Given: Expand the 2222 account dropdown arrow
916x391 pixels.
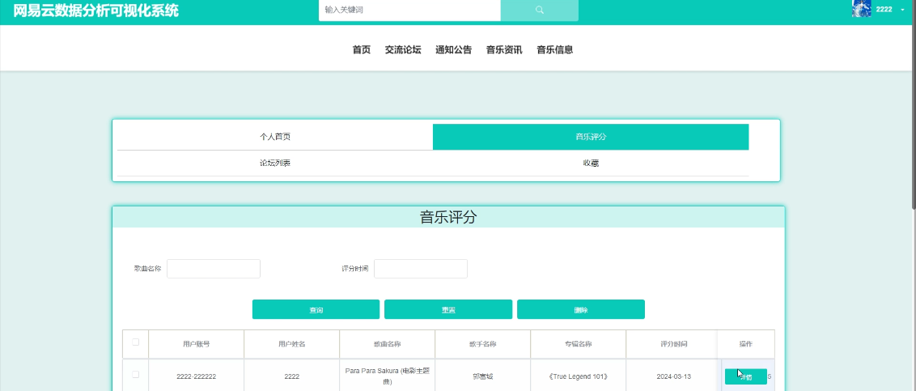Looking at the screenshot, I should click(902, 10).
